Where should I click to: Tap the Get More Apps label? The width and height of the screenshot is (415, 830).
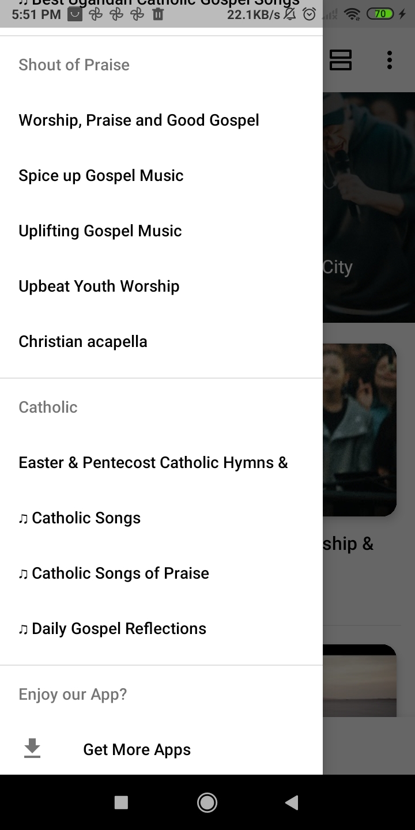pos(137,749)
